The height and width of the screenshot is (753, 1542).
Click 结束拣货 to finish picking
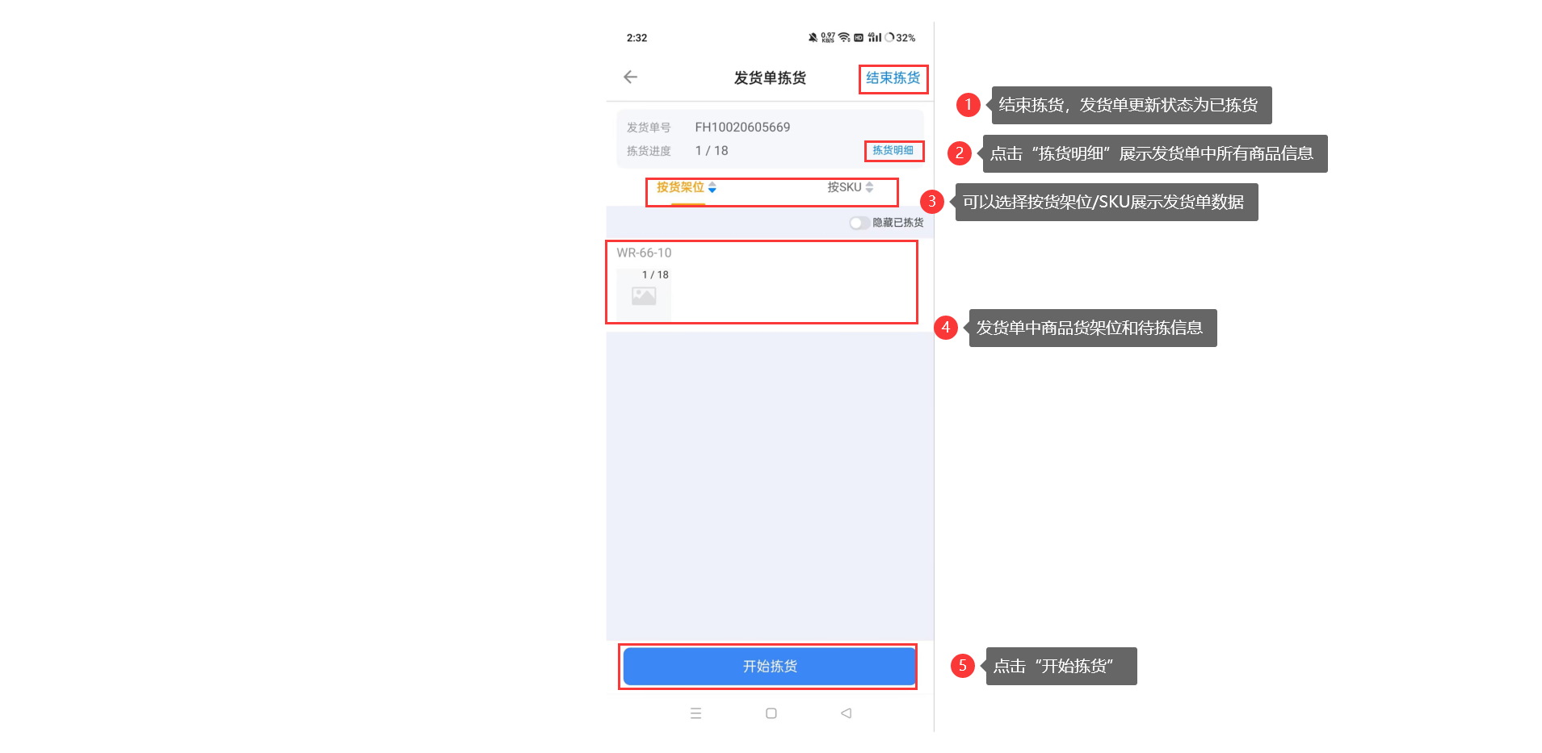pyautogui.click(x=893, y=78)
